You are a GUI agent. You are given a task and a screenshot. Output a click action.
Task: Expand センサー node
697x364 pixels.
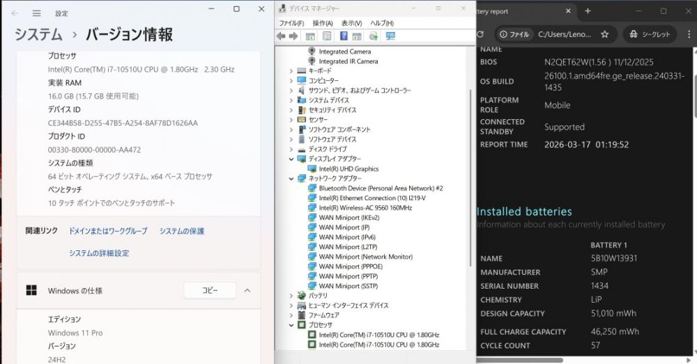[291, 120]
